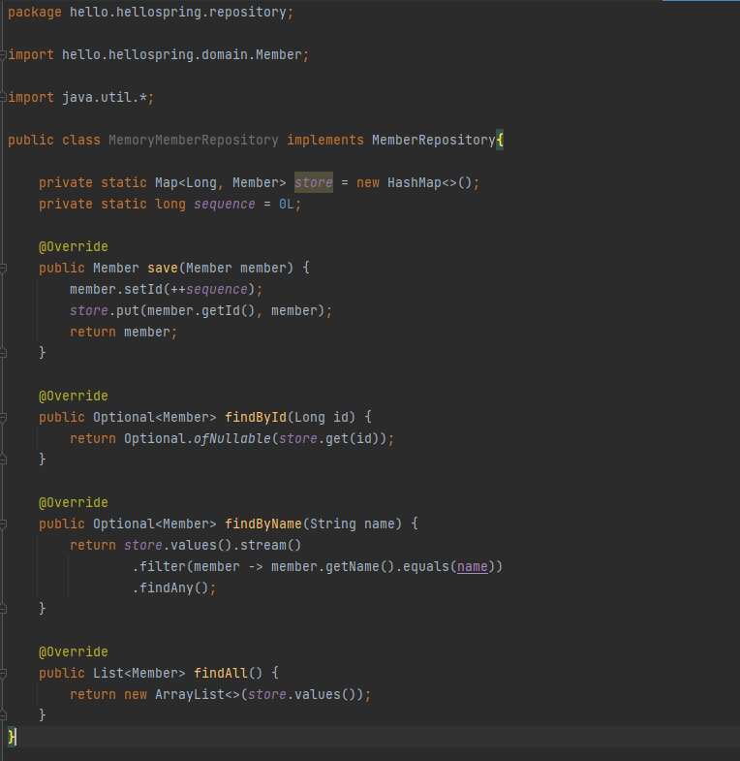Screen dimensions: 740x761
Task: Click hello.hellospring.repository package name
Action: [x=178, y=13]
